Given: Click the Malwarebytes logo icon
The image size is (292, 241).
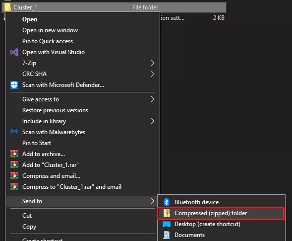Looking at the screenshot, I should [x=14, y=132].
